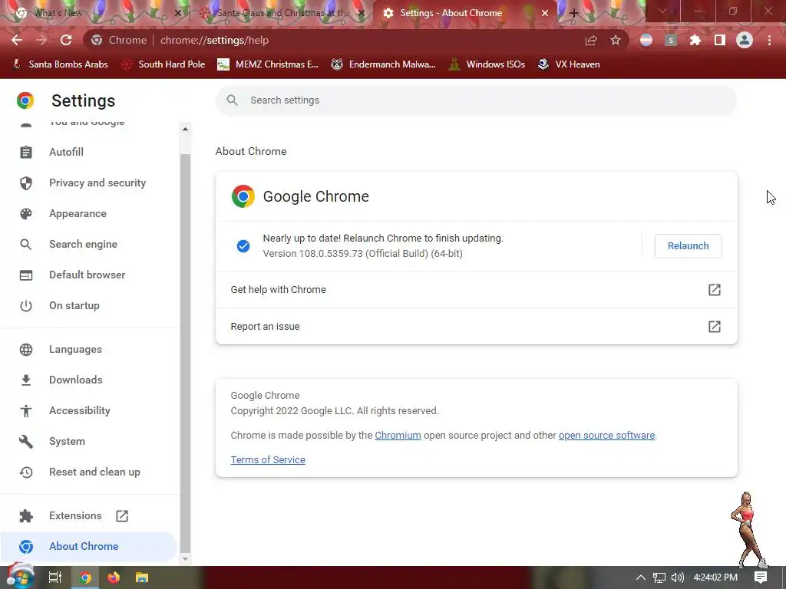Click the settings sidebar scrollbar thumb

(186, 353)
